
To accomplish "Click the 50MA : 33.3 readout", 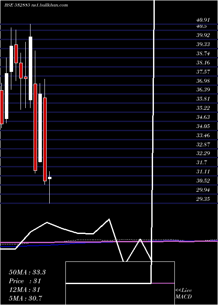I will (x=27, y=272).
